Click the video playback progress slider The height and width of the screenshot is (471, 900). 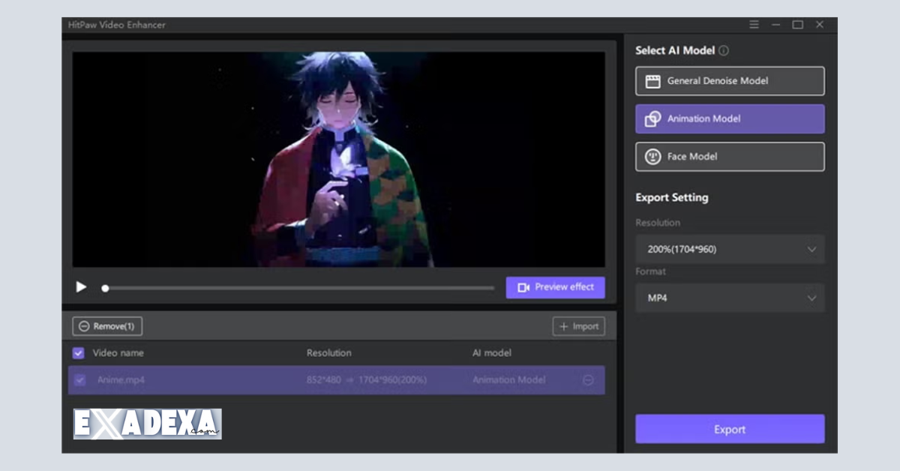[x=298, y=287]
